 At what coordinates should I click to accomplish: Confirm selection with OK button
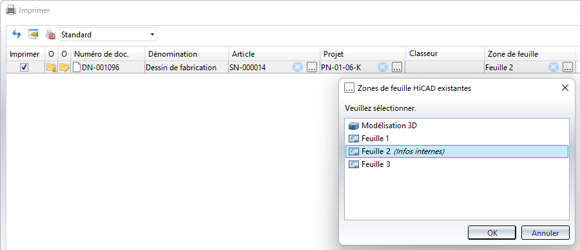[492, 233]
